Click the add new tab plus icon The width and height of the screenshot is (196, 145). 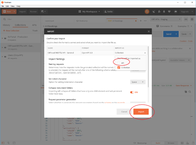(x=141, y=21)
